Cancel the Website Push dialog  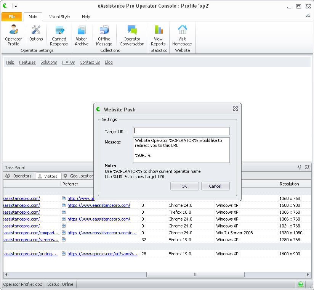215,186
